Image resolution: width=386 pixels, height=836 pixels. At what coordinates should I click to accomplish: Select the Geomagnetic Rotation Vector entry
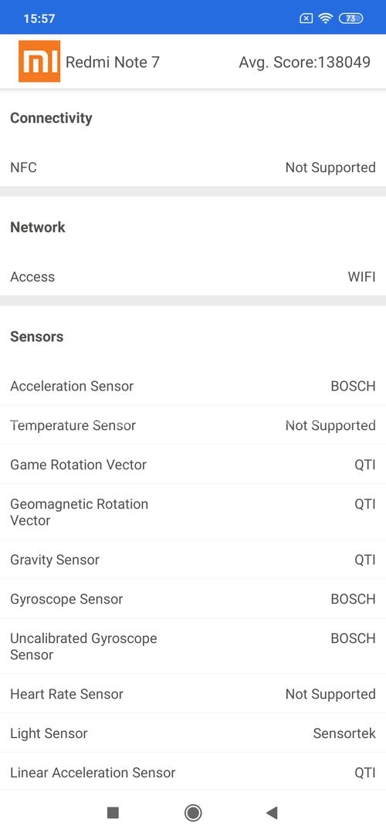click(x=193, y=512)
